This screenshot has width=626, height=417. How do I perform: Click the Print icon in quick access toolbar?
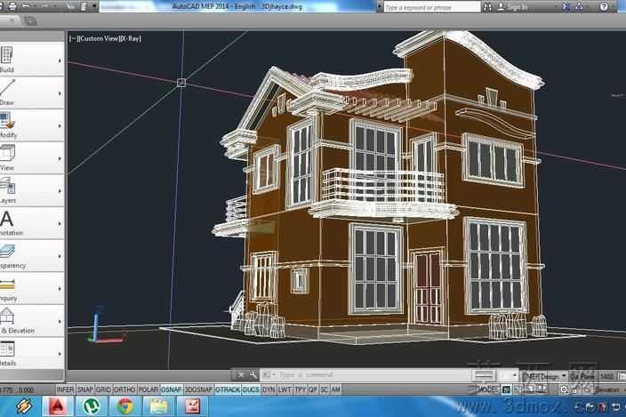pos(12,6)
